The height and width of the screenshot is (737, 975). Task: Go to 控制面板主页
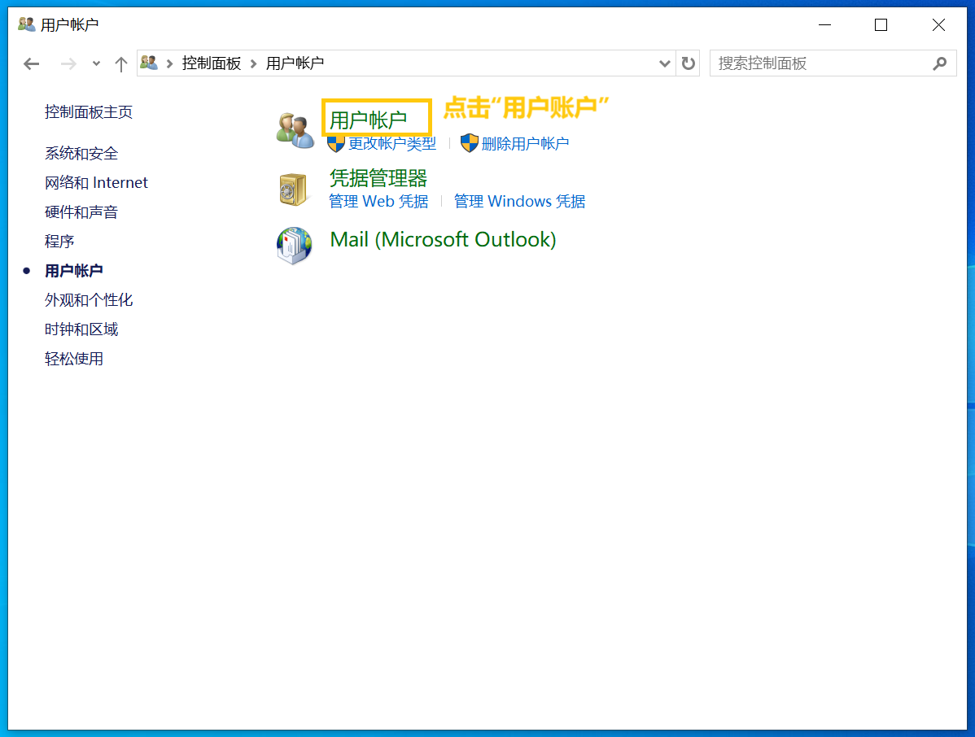click(x=89, y=112)
